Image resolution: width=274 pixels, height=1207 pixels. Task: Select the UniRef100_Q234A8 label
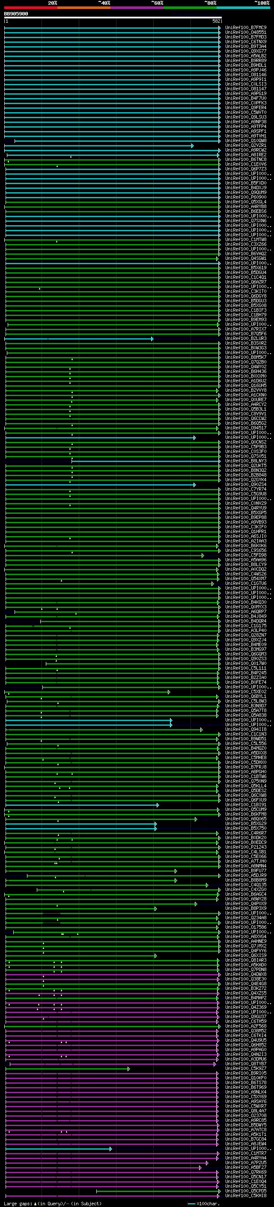coord(245,918)
